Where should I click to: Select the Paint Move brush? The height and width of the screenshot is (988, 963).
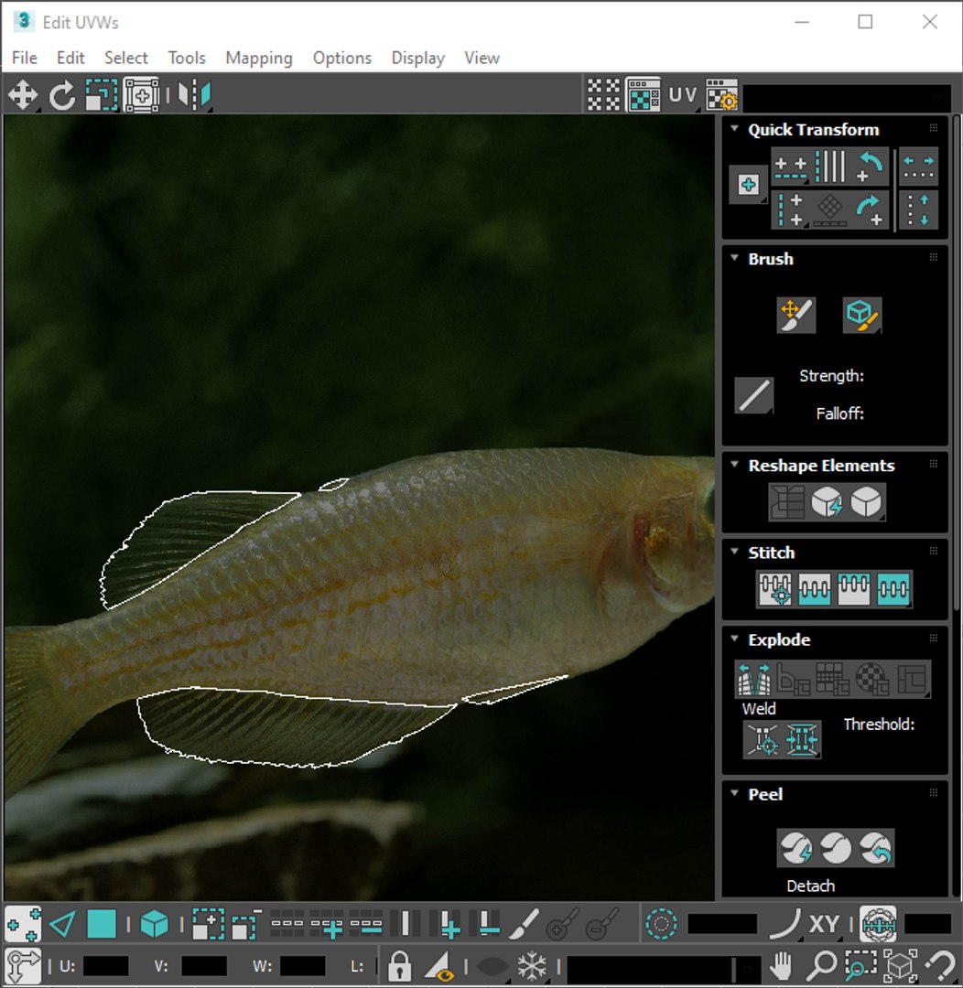pyautogui.click(x=795, y=315)
